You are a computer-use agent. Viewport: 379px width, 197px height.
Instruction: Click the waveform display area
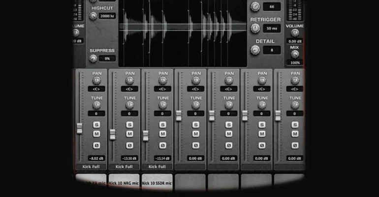click(183, 33)
